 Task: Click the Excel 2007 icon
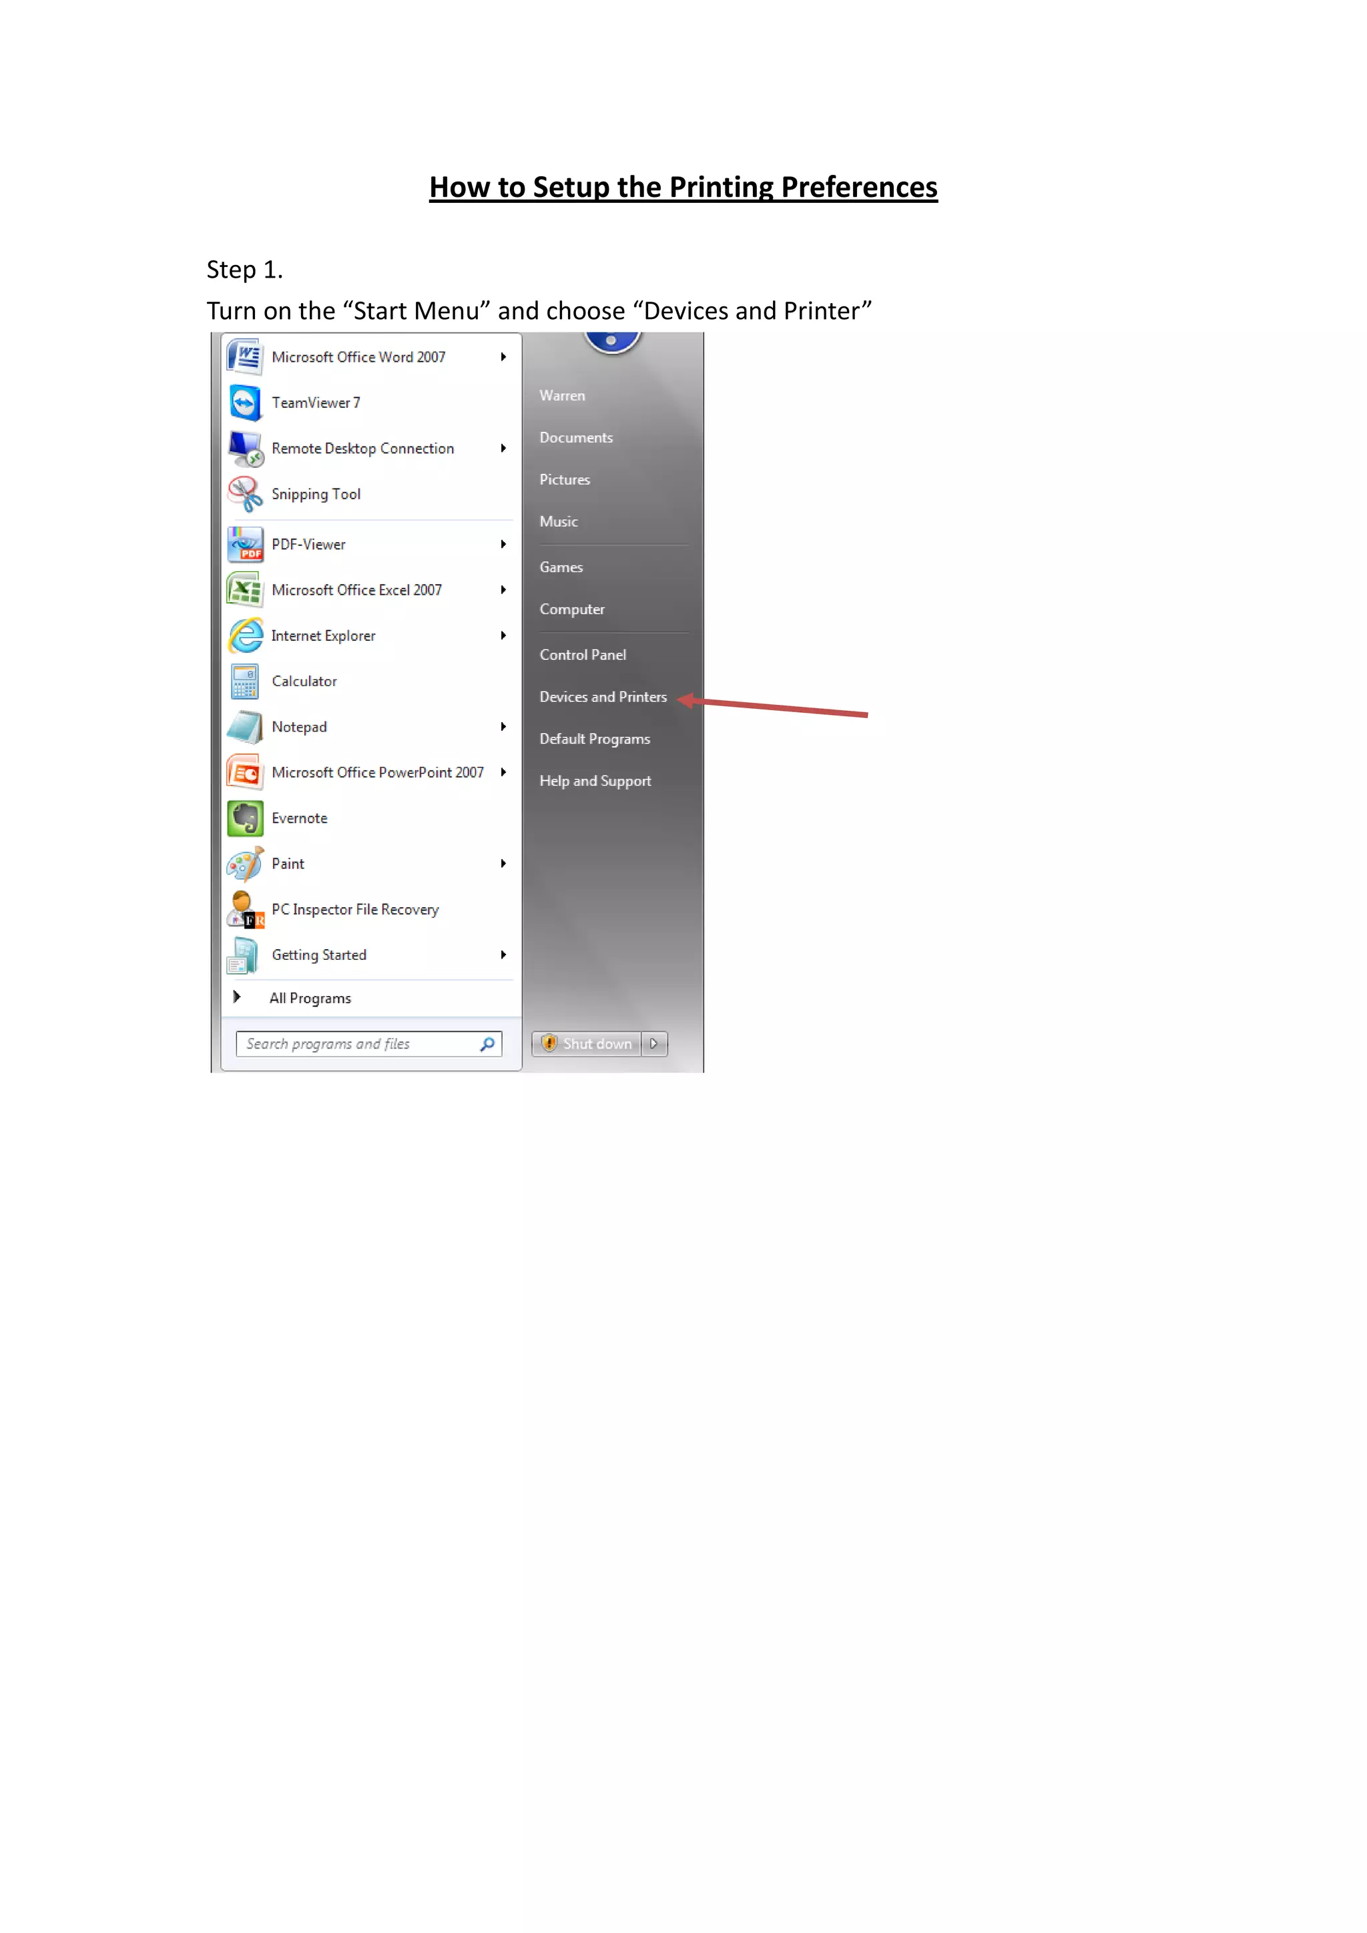[x=245, y=590]
